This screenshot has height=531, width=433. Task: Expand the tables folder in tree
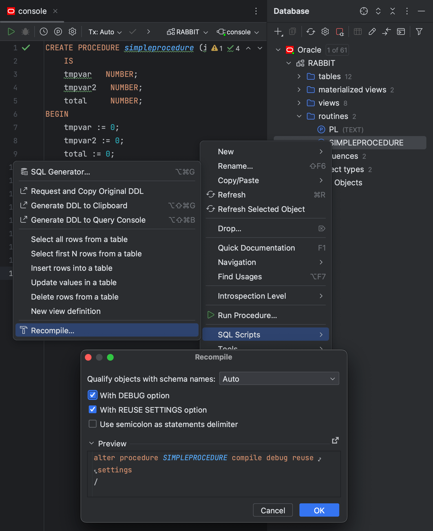pyautogui.click(x=299, y=76)
